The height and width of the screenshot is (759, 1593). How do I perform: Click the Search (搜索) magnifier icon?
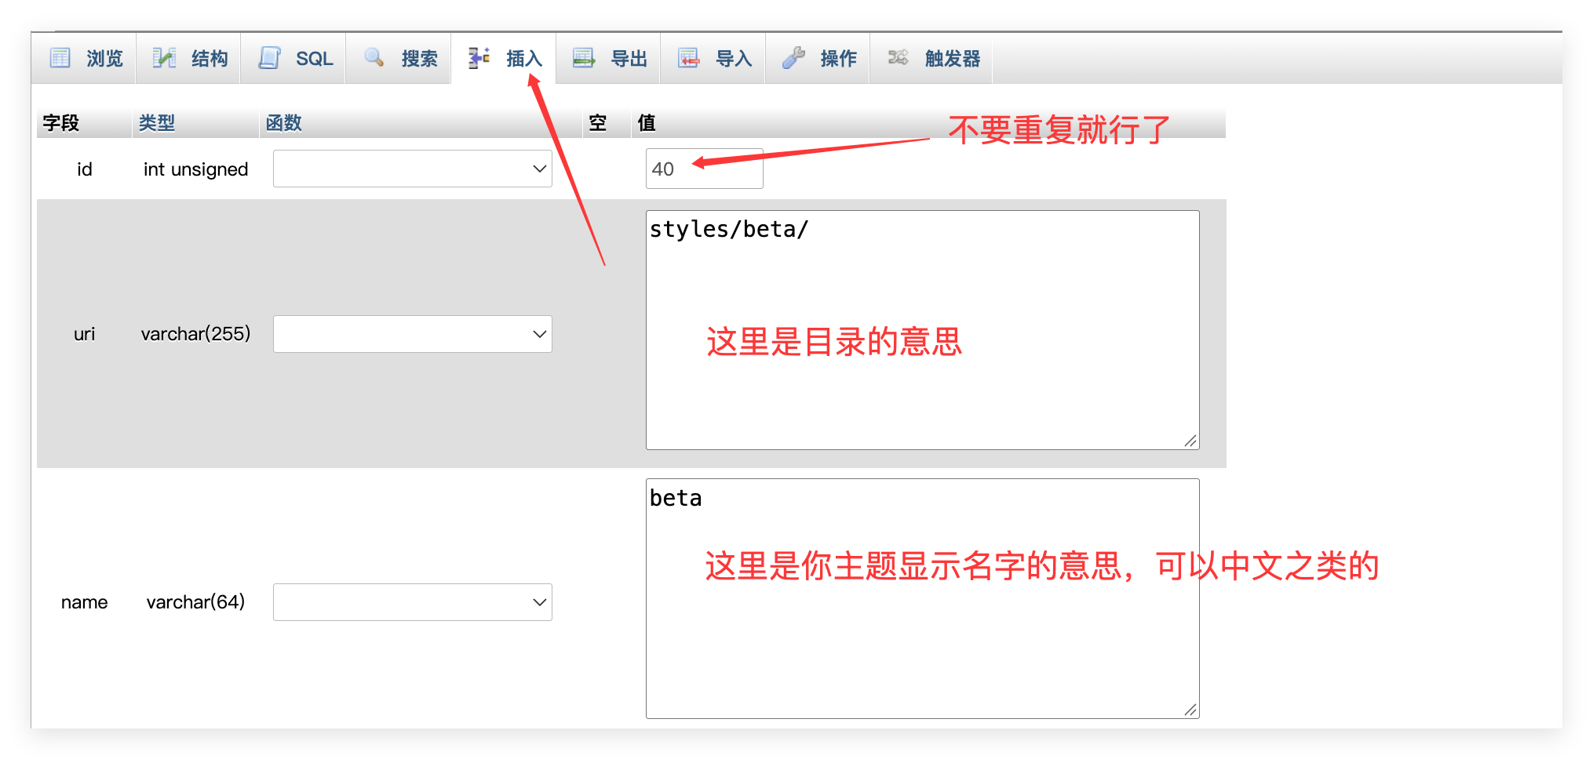tap(374, 57)
